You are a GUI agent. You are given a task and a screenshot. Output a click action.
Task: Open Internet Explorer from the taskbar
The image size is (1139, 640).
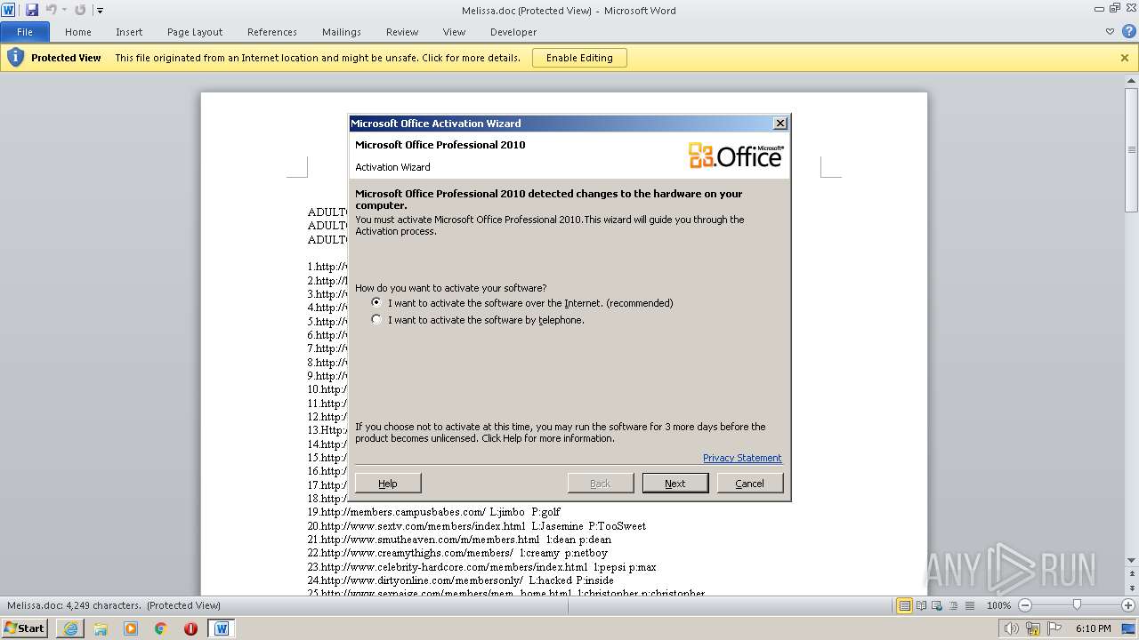click(70, 628)
